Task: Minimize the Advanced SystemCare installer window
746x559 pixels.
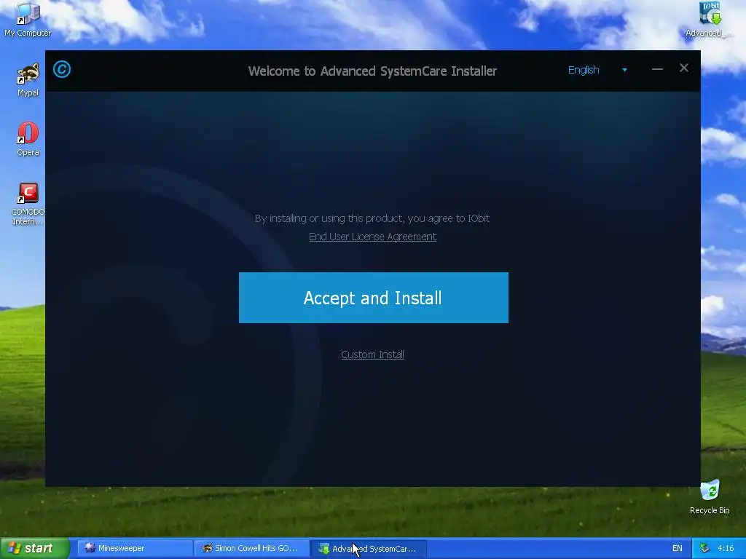Action: point(658,69)
